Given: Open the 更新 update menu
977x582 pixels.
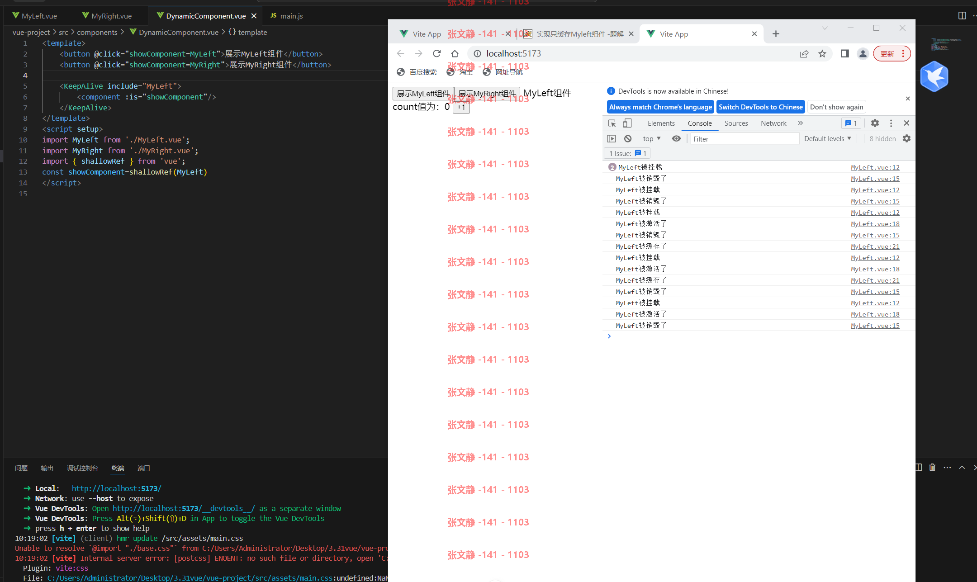Looking at the screenshot, I should pyautogui.click(x=892, y=54).
